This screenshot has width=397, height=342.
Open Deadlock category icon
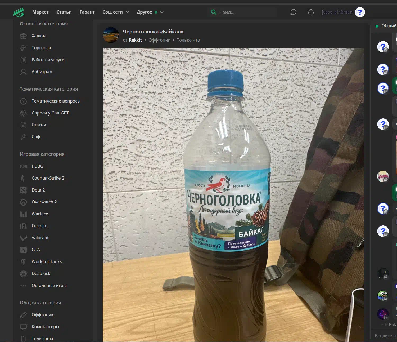click(x=24, y=274)
